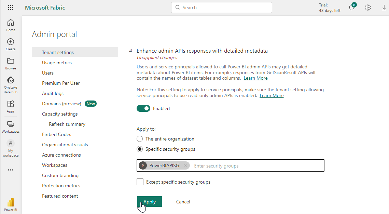This screenshot has width=389, height=214.
Task: Open the app launcher waffle icon
Action: (x=11, y=8)
